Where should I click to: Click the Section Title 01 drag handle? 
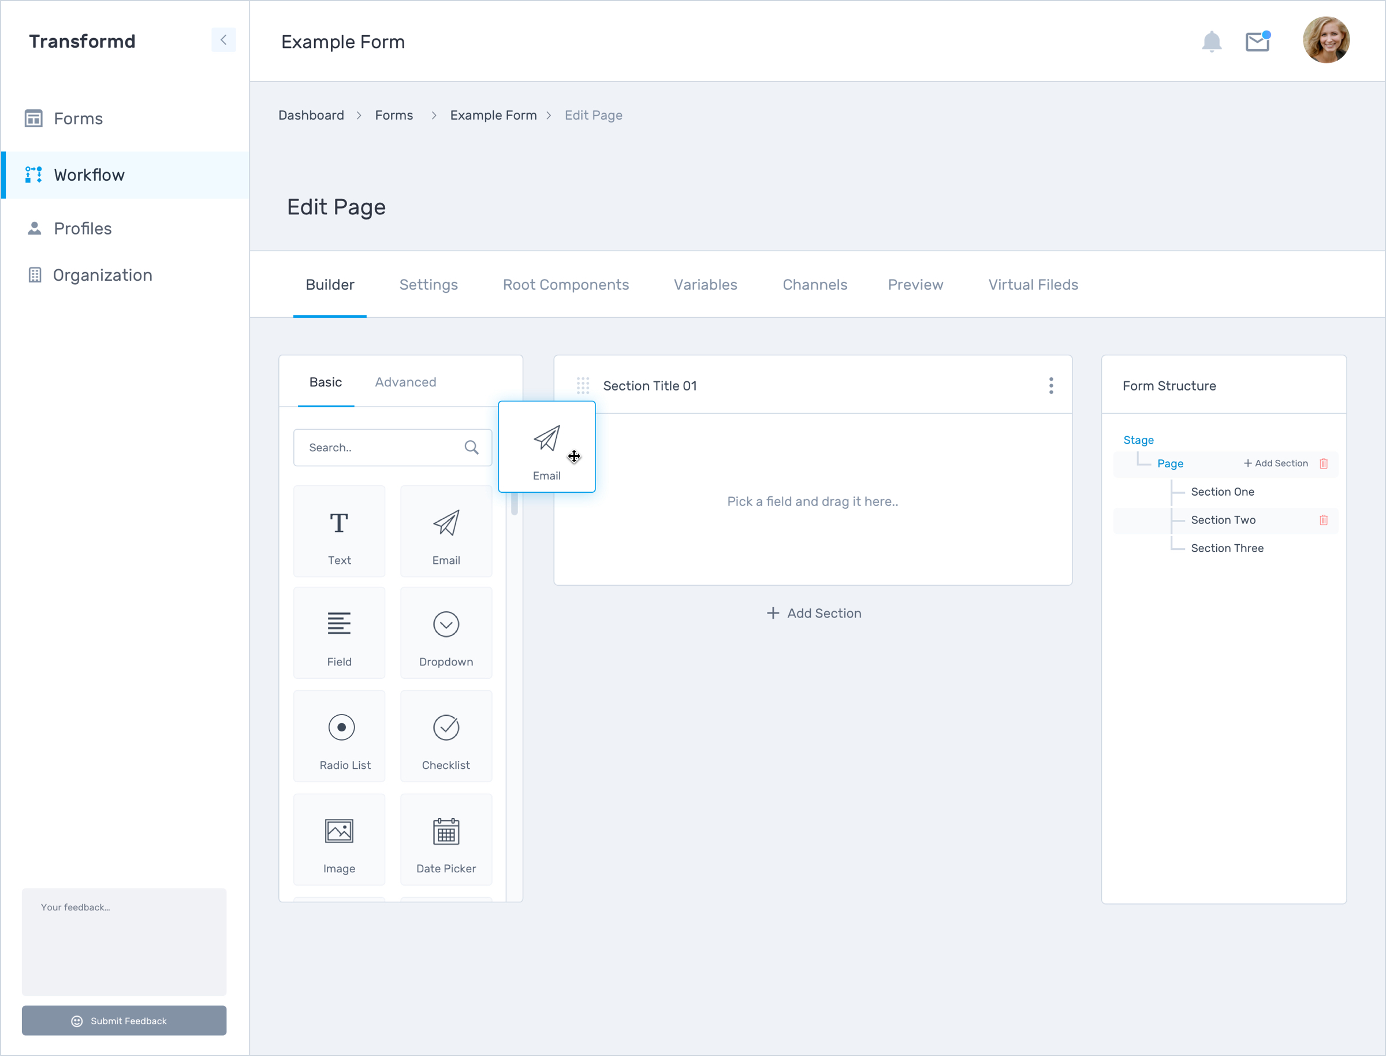click(583, 385)
